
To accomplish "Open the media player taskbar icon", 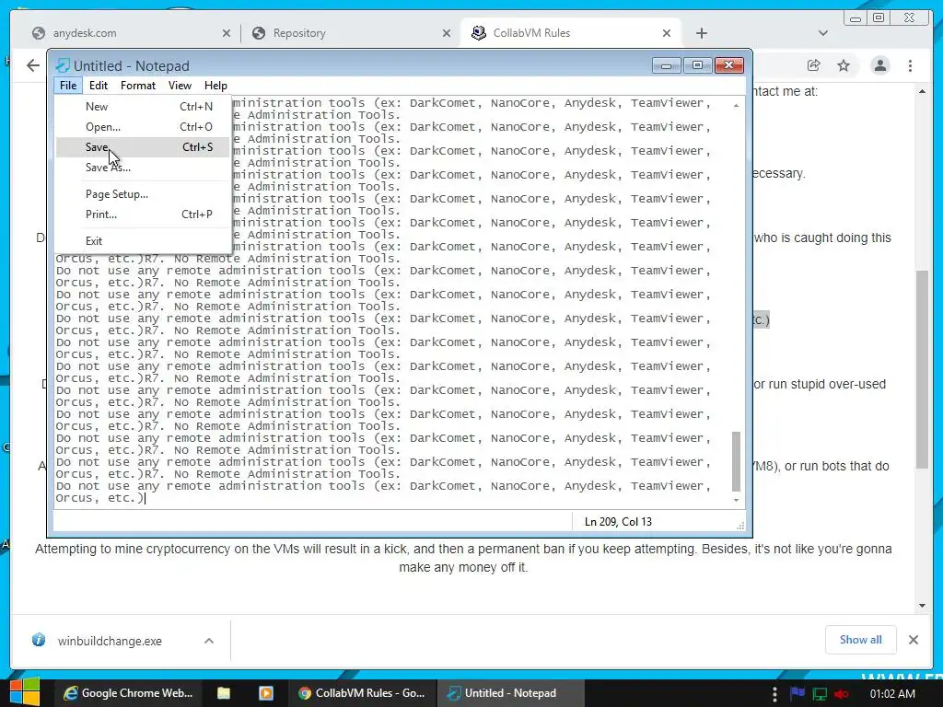I will [266, 693].
